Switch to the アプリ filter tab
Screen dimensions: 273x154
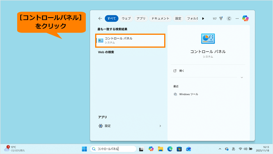pos(141,18)
